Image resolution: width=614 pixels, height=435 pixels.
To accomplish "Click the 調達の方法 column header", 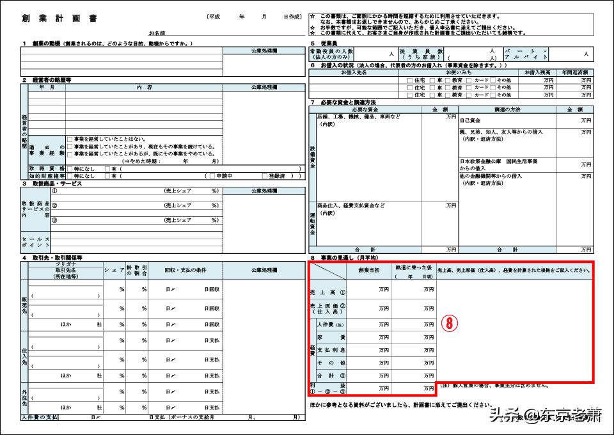I will pos(507,109).
